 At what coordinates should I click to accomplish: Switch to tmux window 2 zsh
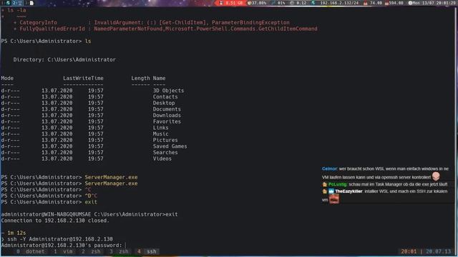click(x=92, y=251)
